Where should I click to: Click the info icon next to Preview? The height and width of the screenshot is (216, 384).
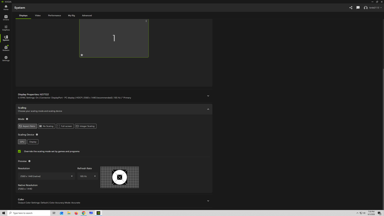click(x=29, y=161)
